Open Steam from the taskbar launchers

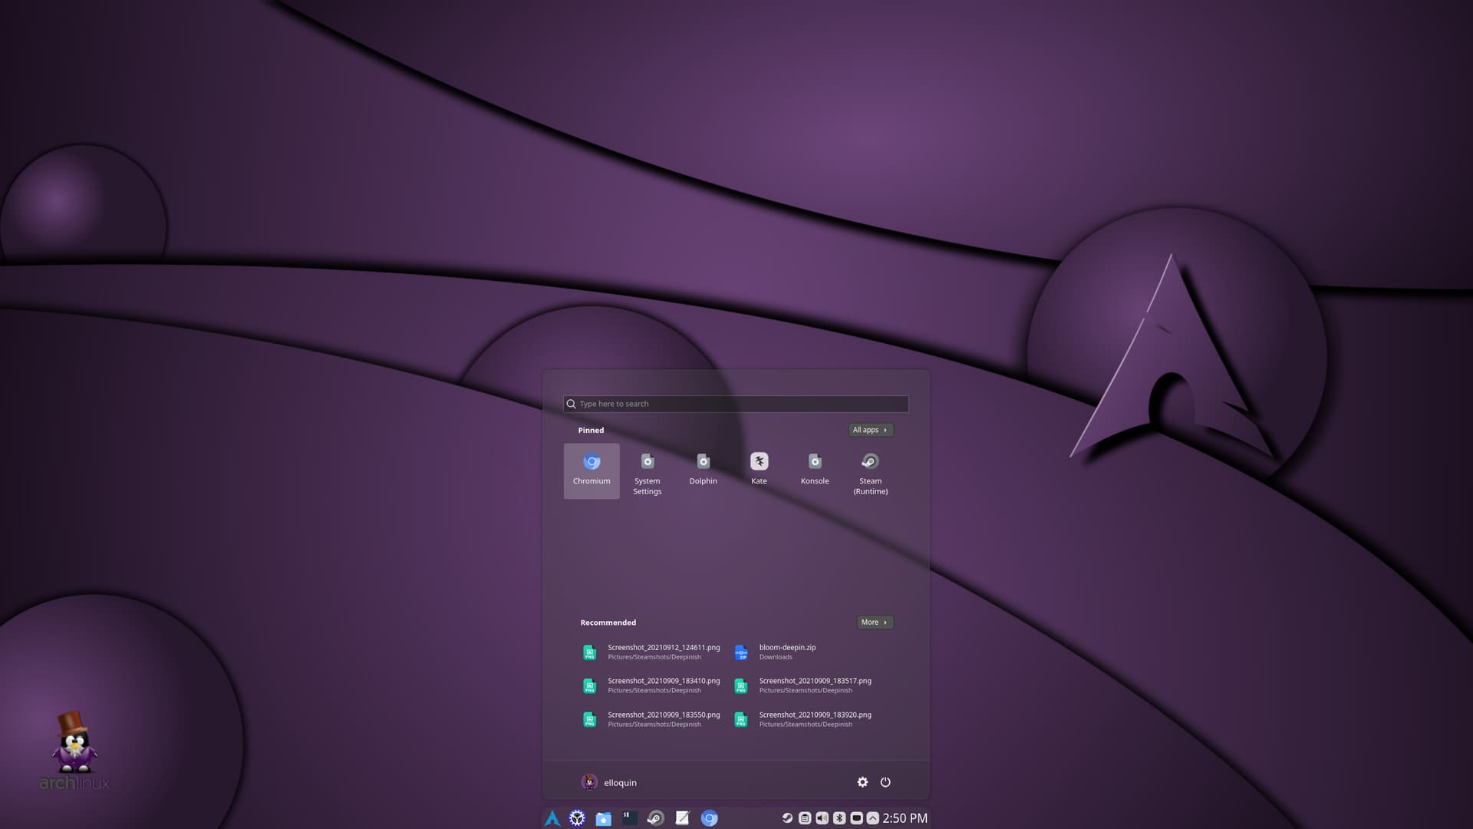click(656, 818)
